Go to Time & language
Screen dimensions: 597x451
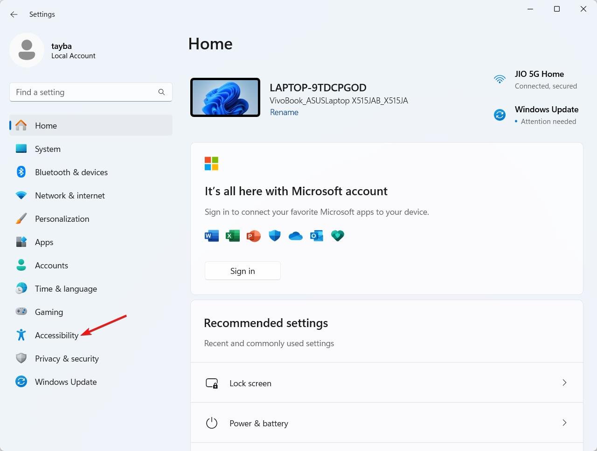coord(91,288)
